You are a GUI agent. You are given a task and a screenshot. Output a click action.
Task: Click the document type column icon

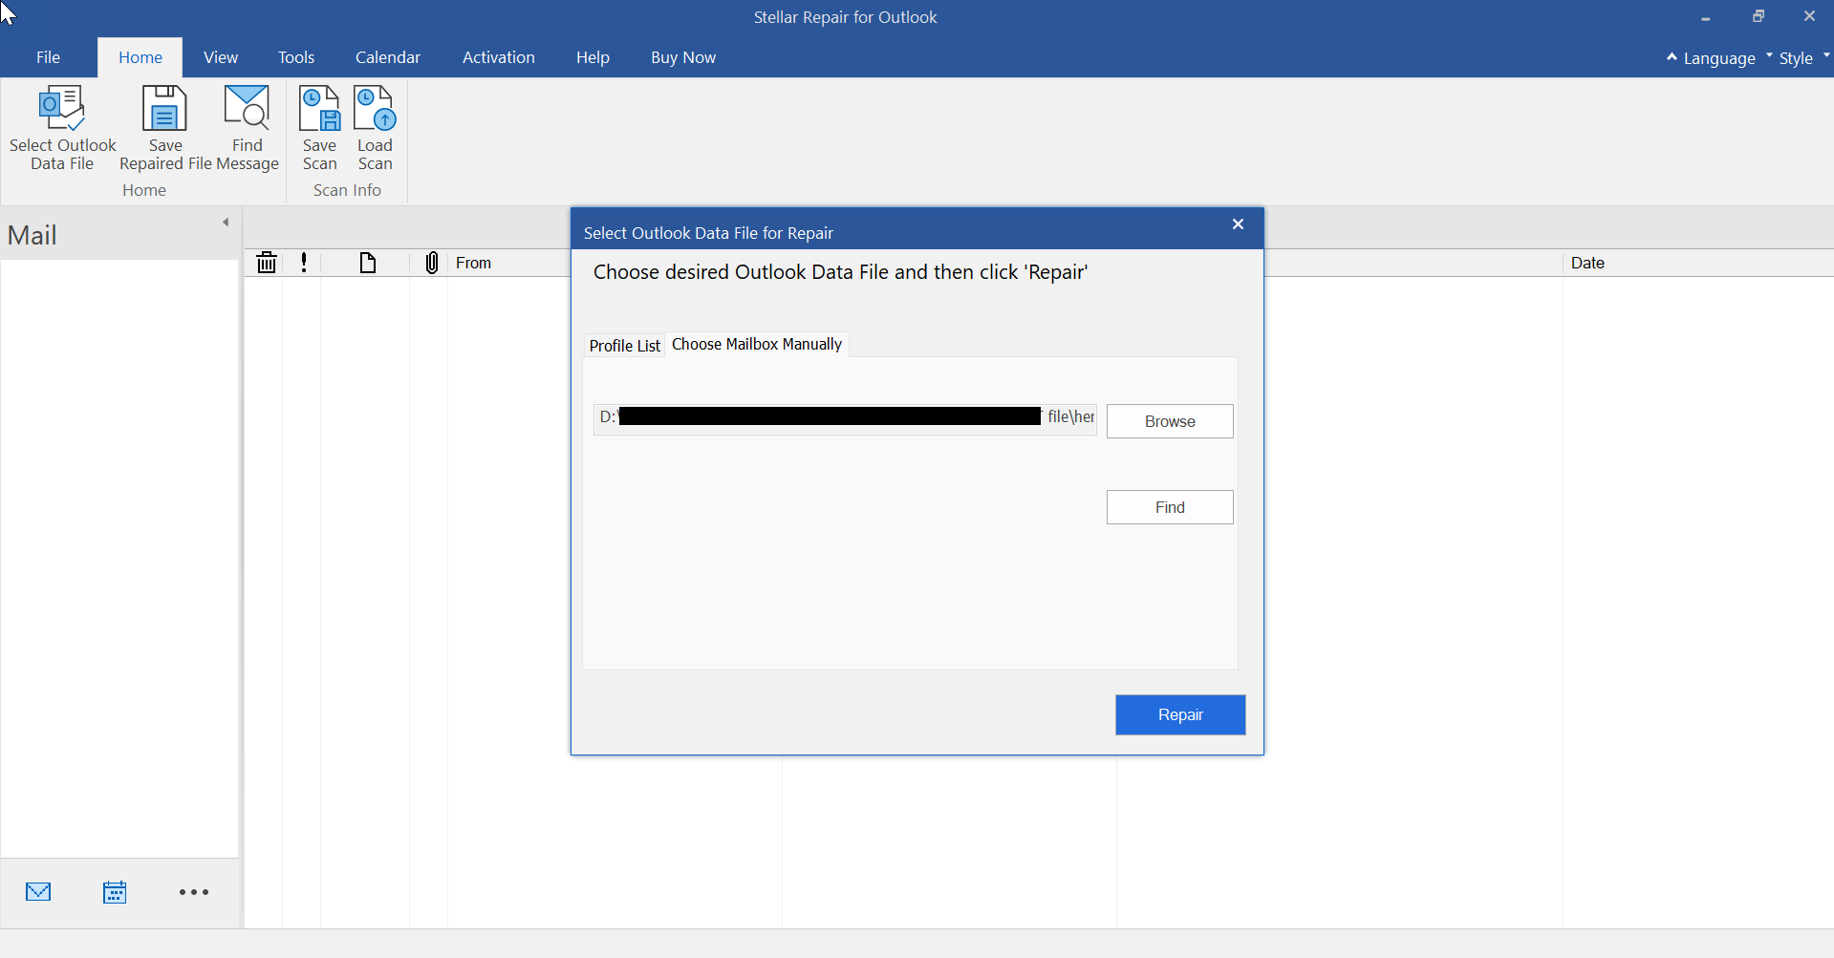(368, 263)
